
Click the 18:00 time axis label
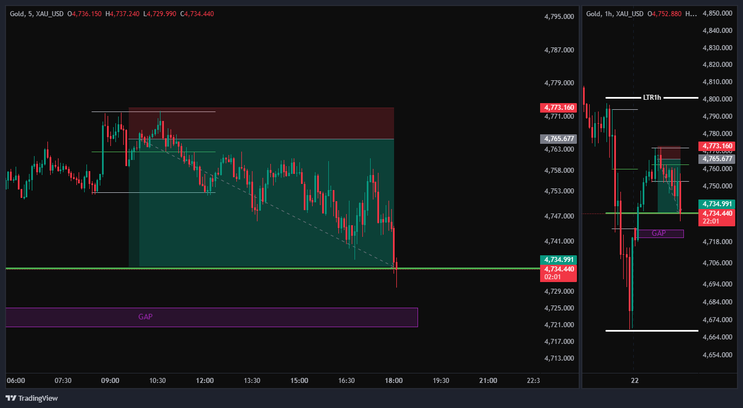394,381
